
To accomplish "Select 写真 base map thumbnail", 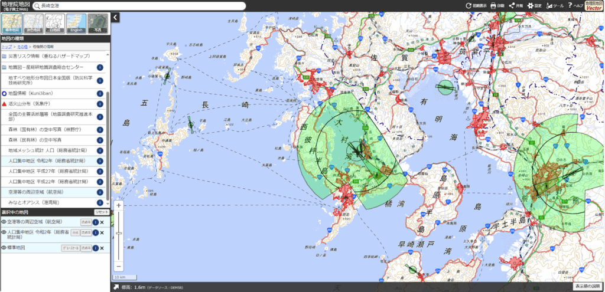I will tap(97, 23).
